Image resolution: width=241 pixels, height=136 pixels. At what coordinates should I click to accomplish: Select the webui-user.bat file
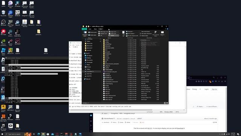point(108,97)
